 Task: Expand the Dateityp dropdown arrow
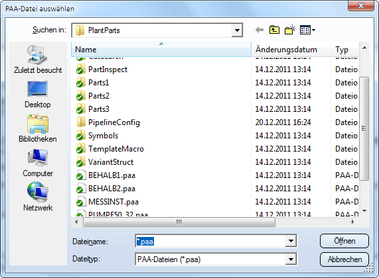point(291,259)
